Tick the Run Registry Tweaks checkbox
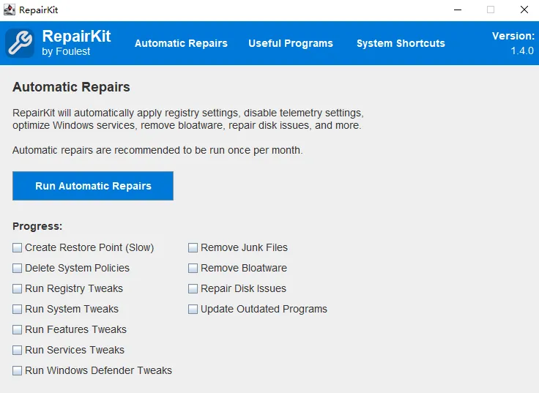Screen dimensions: 539x393 [x=18, y=289]
